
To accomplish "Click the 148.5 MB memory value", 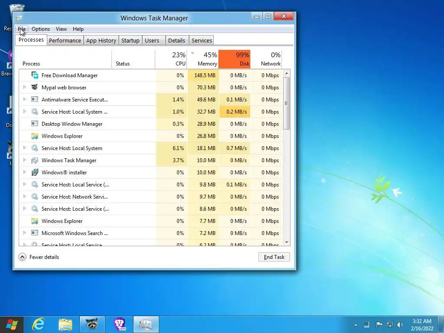I will (205, 75).
